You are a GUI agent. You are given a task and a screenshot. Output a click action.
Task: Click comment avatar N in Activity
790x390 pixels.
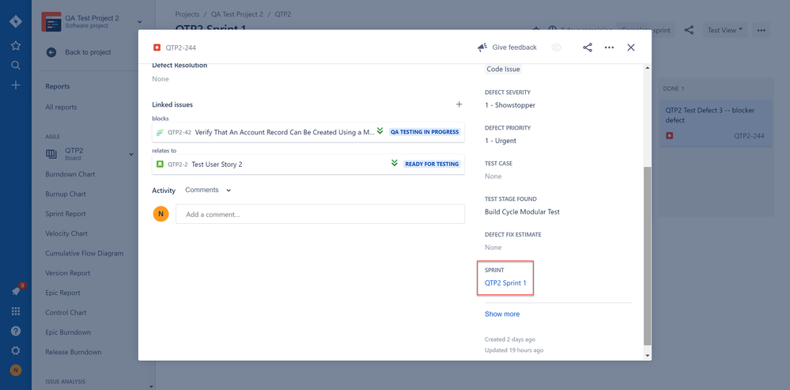161,214
